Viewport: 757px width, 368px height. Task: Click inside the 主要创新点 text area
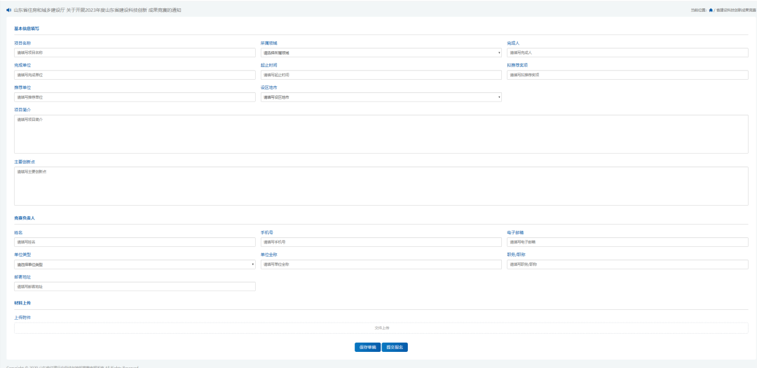[381, 185]
